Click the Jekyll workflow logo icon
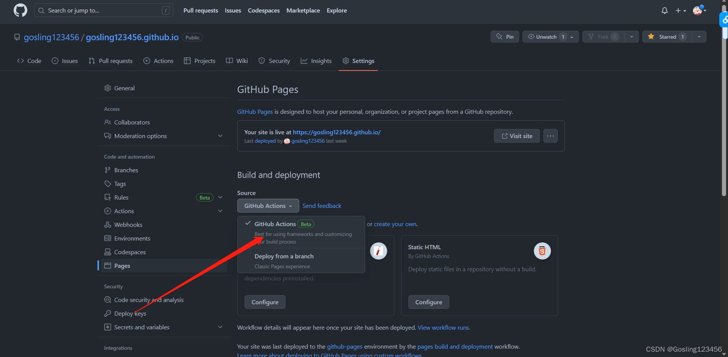 [x=378, y=251]
